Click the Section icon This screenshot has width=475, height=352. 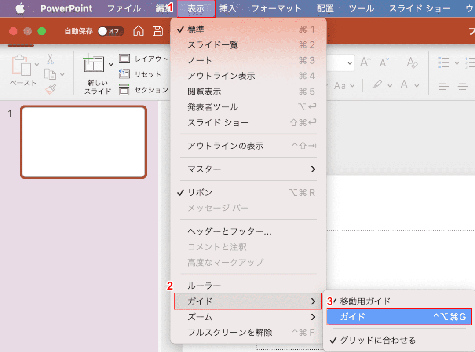[x=124, y=90]
